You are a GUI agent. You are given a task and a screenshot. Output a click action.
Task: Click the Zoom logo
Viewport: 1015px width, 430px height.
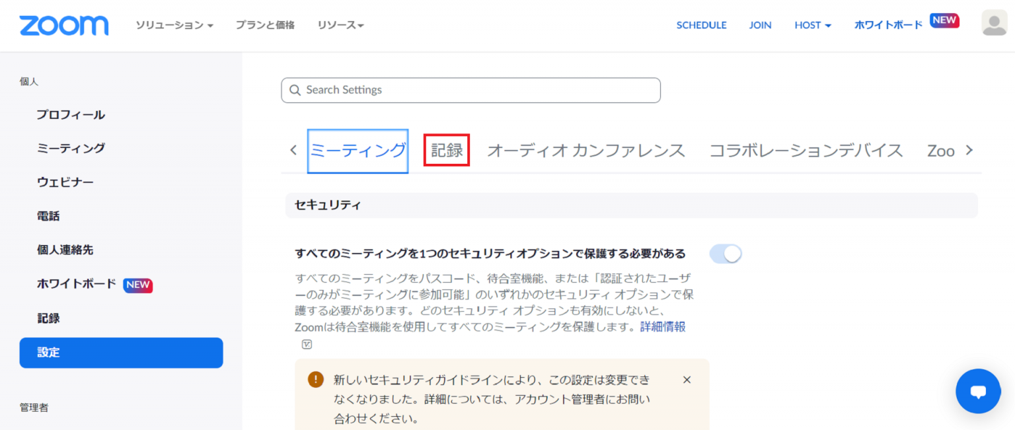63,25
